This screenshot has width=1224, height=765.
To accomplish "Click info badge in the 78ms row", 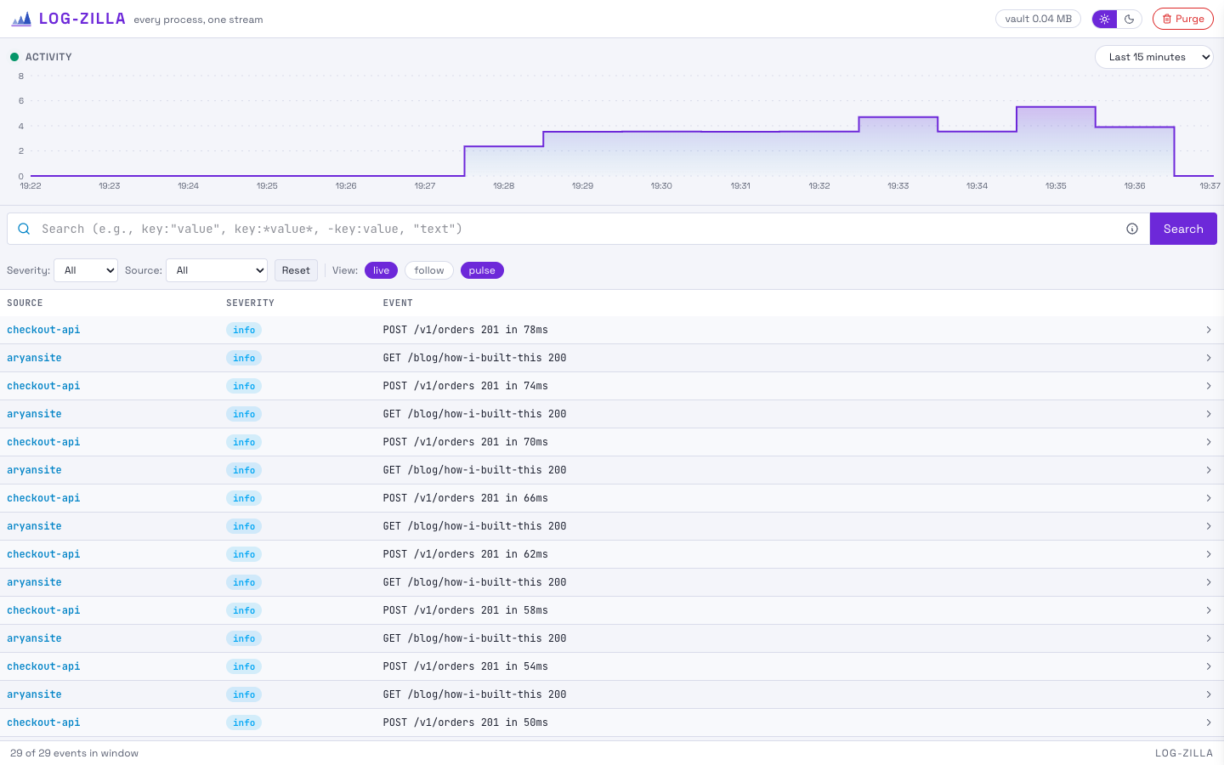I will (244, 330).
